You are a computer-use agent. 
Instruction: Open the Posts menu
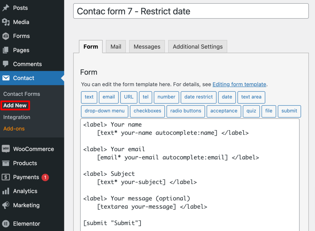point(32,8)
